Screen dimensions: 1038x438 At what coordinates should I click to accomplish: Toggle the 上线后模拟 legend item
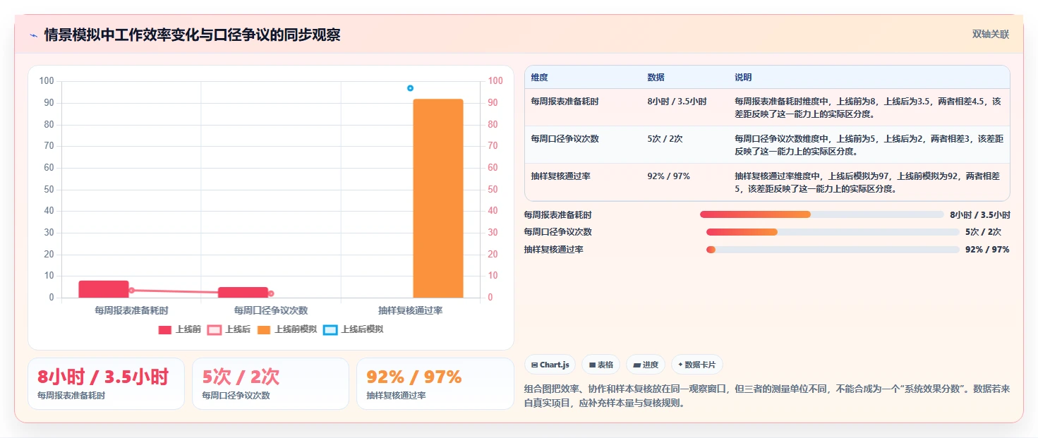354,329
